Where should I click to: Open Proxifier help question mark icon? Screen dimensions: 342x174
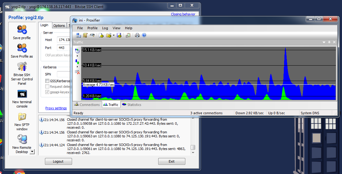144,35
